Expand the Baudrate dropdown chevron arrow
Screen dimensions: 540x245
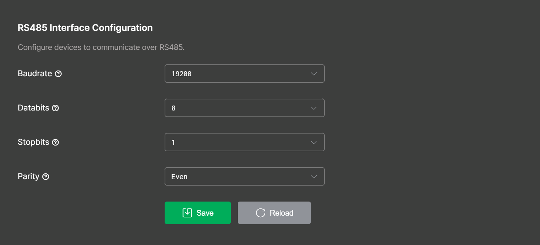(314, 74)
